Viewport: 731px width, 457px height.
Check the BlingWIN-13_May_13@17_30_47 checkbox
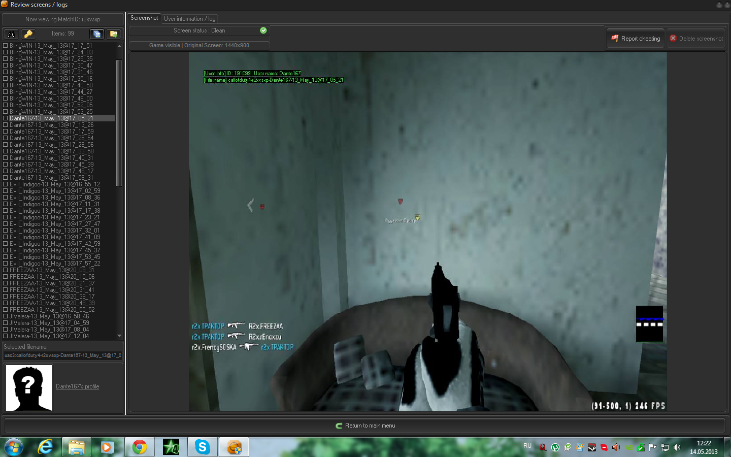[x=6, y=66]
